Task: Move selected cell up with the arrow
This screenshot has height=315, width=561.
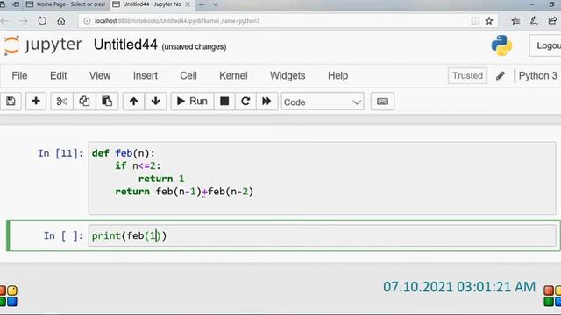Action: click(134, 101)
